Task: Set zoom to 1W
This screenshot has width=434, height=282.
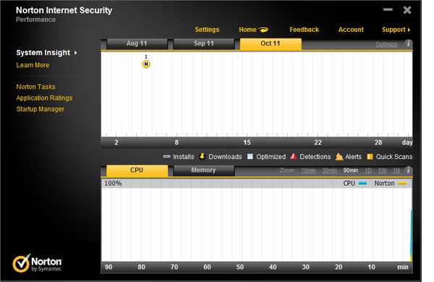Action: 382,171
